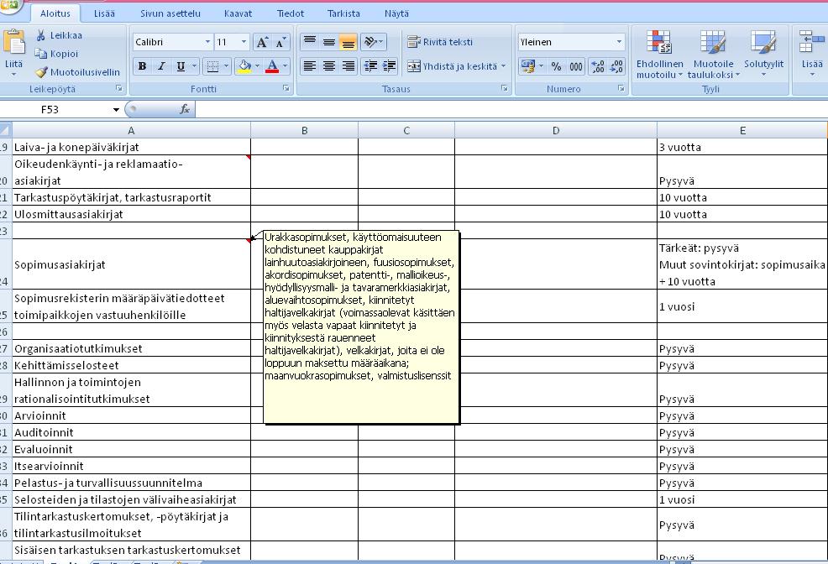Select cell Organisaatiotutkimukset
This screenshot has height=564, width=828.
click(x=131, y=348)
